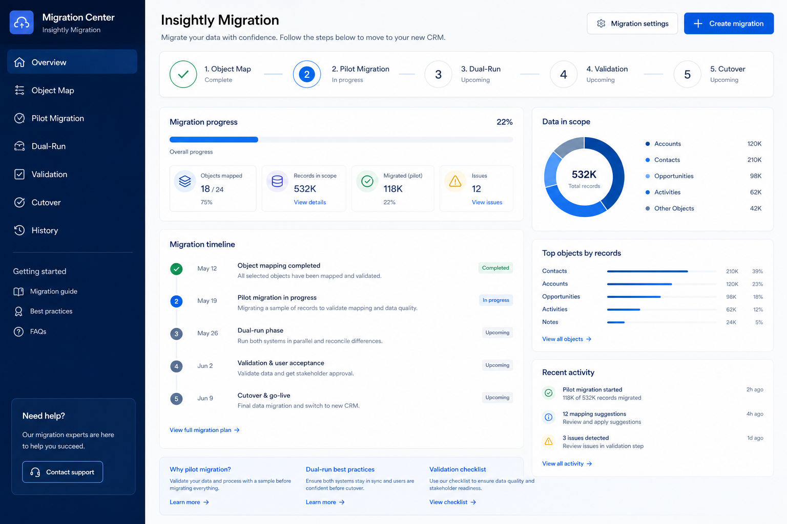Click the Validation checkbox icon in sidebar
The image size is (787, 524).
(x=19, y=174)
